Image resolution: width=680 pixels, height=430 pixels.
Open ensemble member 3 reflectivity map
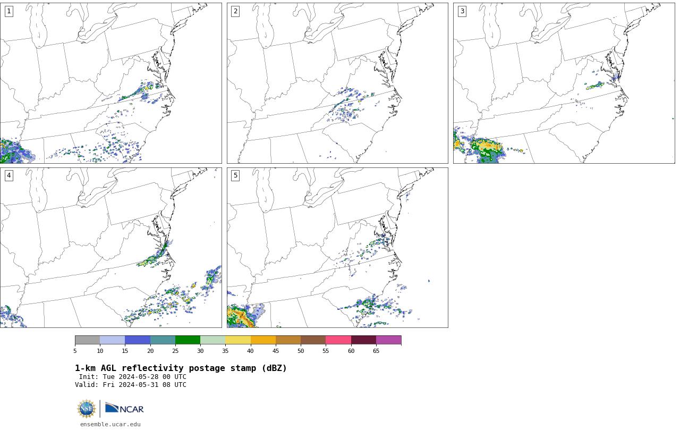(564, 83)
